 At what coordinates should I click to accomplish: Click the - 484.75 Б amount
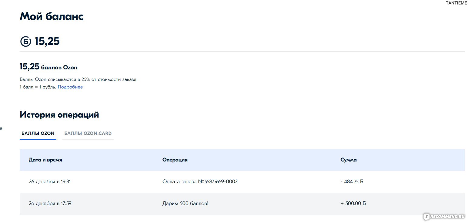[x=352, y=182]
